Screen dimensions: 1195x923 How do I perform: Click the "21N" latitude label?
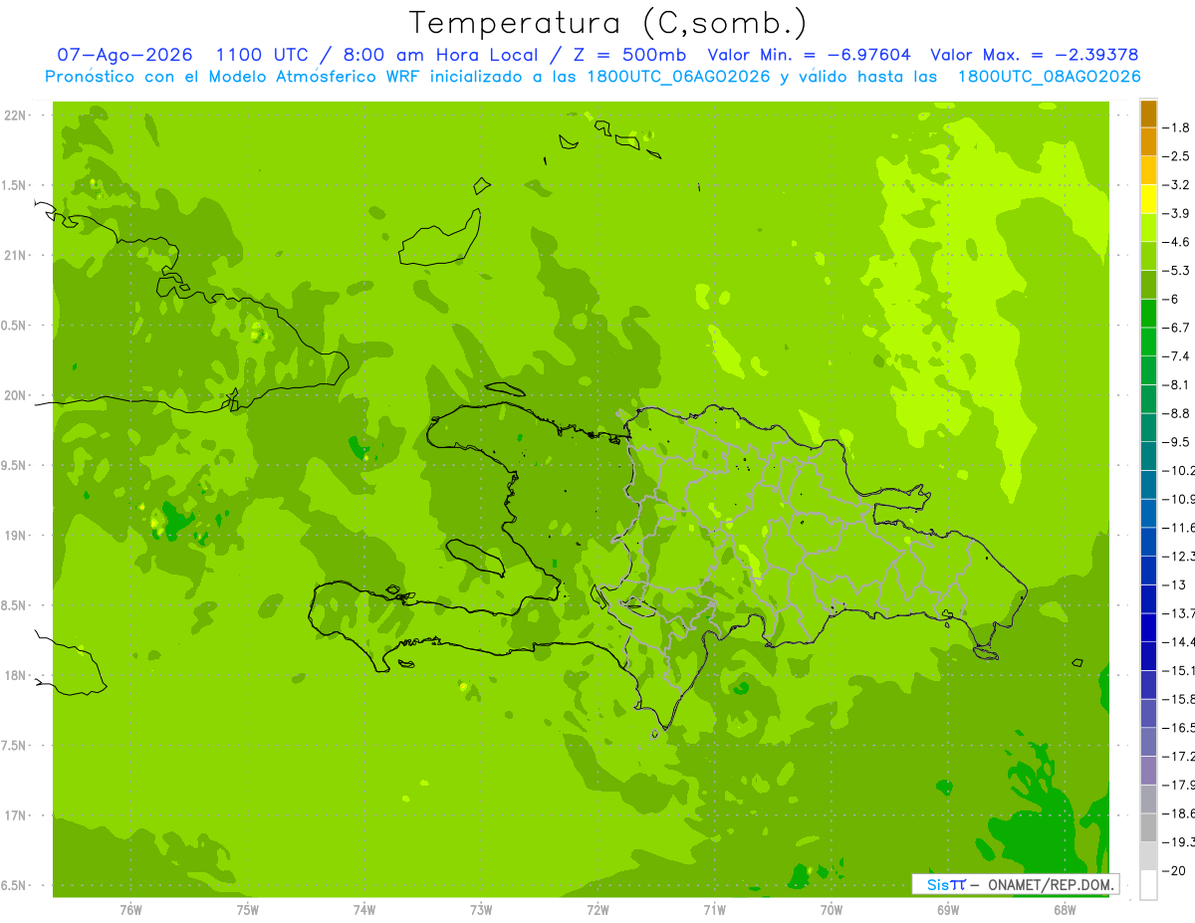14,256
